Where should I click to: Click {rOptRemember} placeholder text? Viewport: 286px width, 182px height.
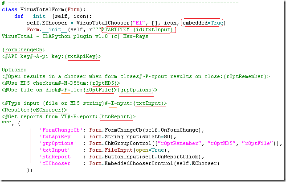pos(245,76)
